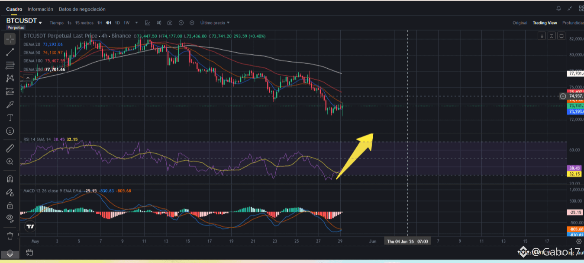Image resolution: width=584 pixels, height=263 pixels.
Task: Select the arrow annotation tool
Action: point(10,105)
